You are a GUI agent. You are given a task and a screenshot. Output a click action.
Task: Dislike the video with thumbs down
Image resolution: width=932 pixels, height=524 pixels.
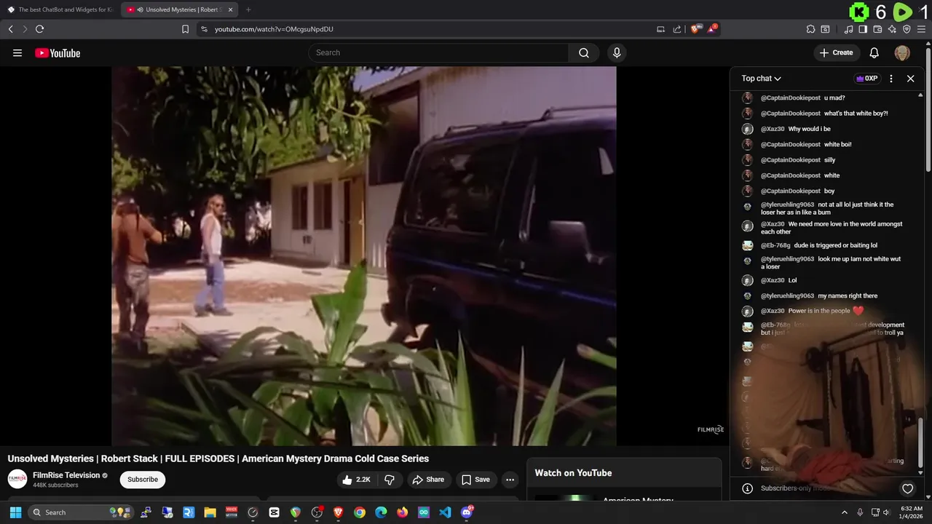pyautogui.click(x=390, y=480)
